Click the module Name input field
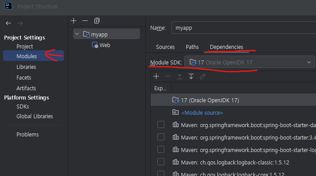Screen dimensions: 316x176 (244, 28)
